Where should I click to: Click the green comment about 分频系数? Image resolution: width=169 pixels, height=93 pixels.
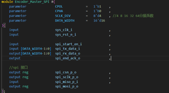pos(133,16)
